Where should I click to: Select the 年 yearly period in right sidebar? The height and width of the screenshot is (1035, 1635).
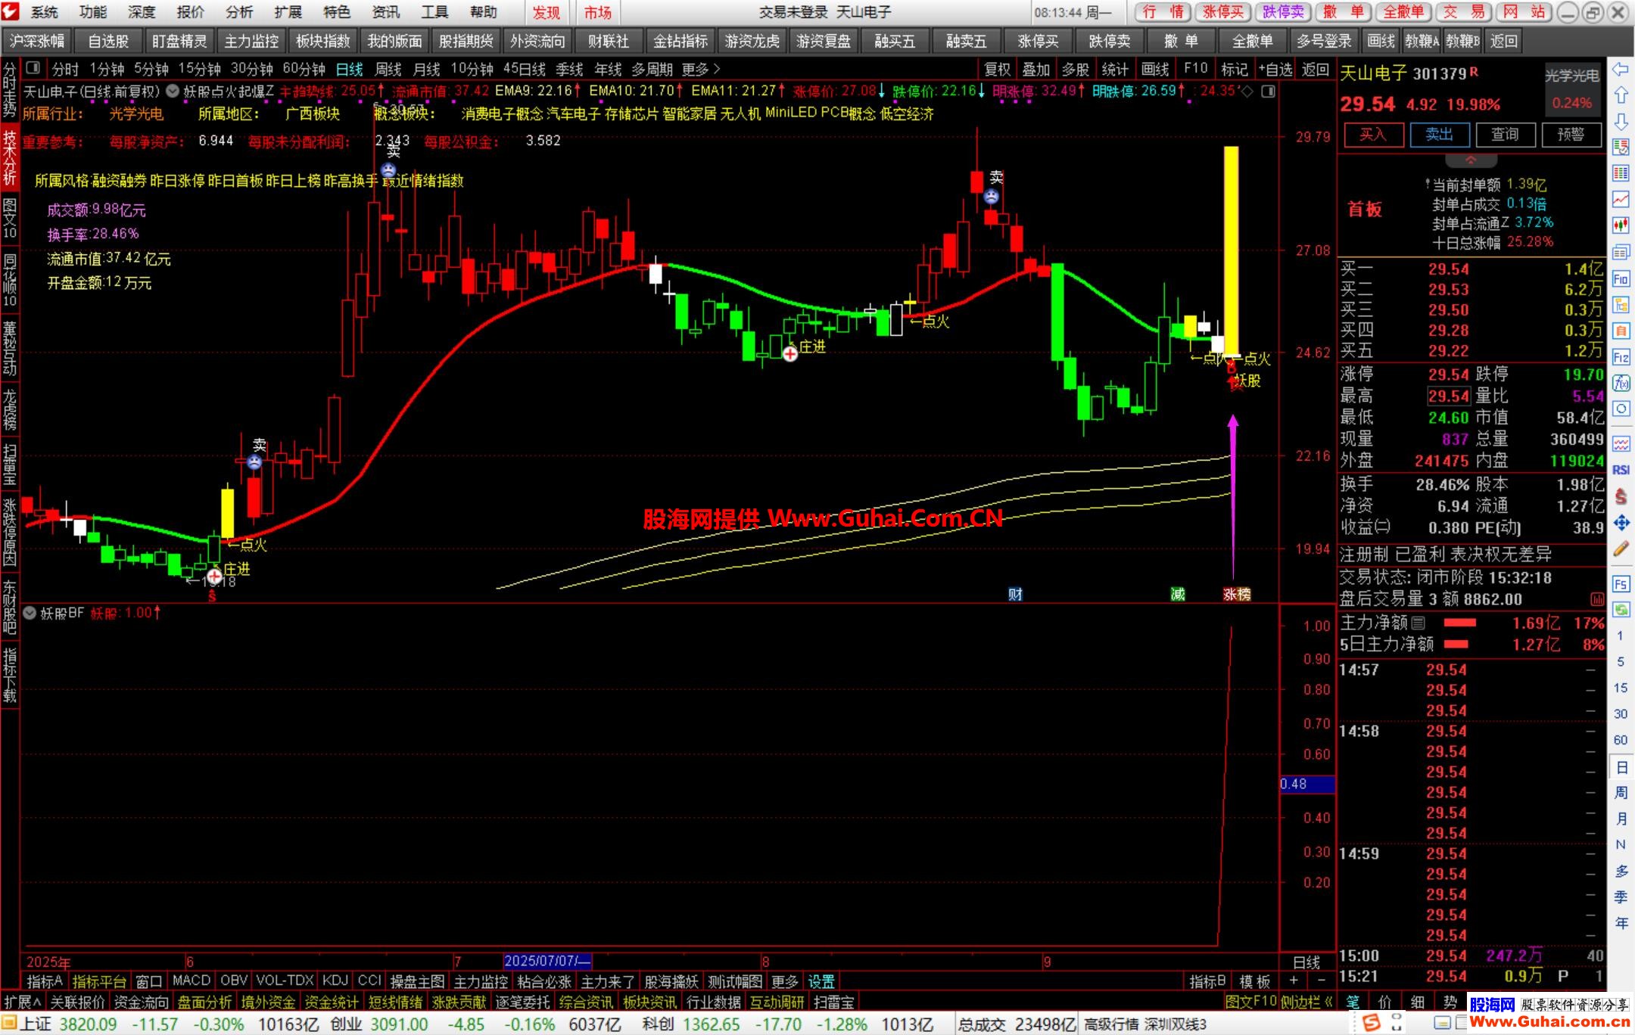(1621, 923)
